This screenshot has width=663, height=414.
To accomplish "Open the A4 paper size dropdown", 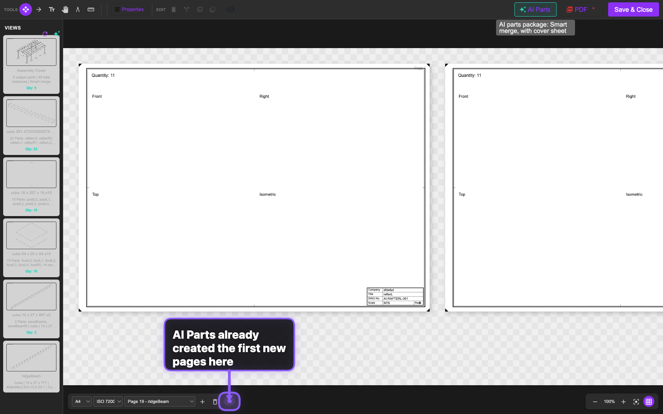I will (x=82, y=402).
